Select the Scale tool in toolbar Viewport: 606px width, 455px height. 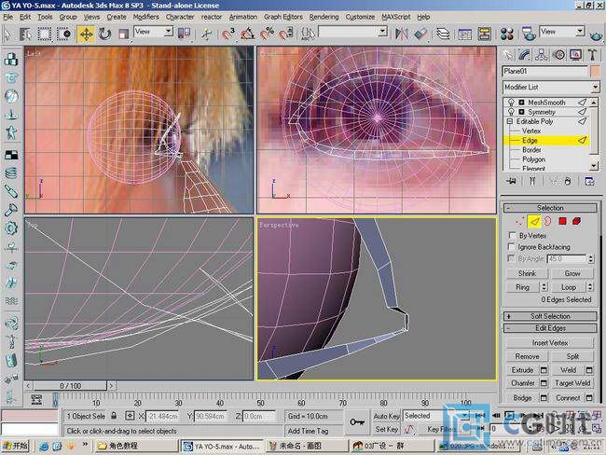[x=123, y=34]
